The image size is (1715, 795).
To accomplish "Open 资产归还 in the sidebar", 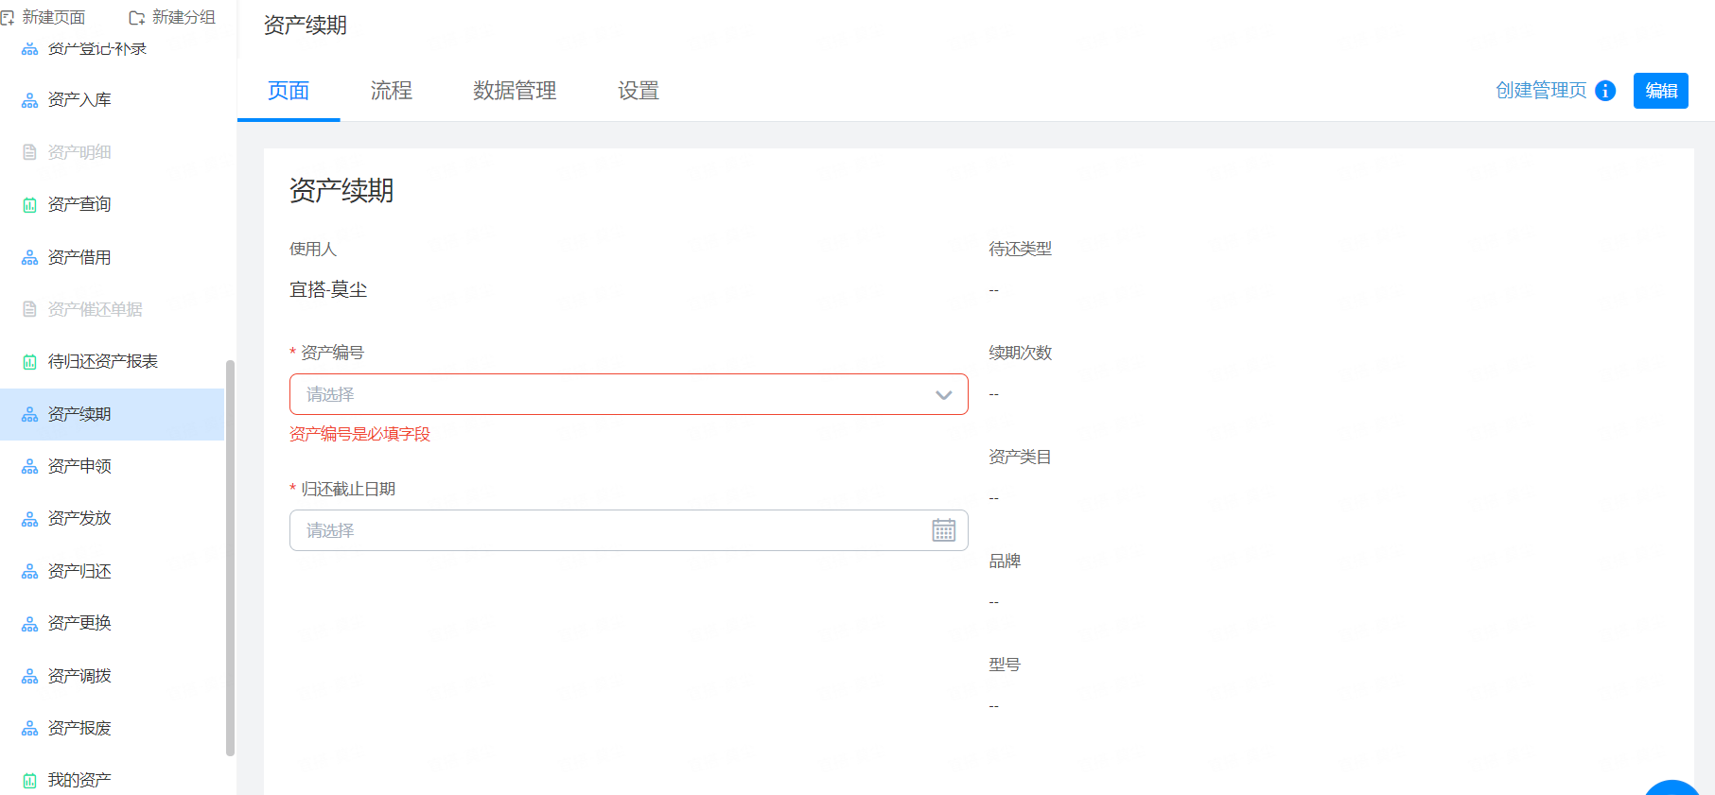I will pos(79,571).
